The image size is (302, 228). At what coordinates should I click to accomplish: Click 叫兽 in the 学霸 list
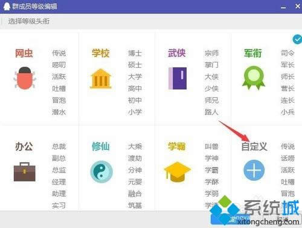pyautogui.click(x=211, y=146)
